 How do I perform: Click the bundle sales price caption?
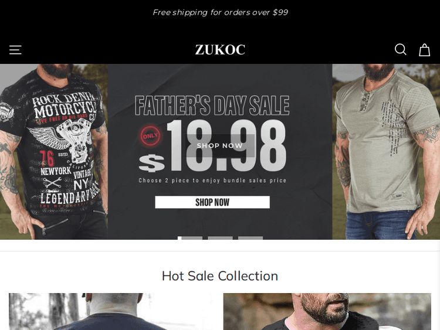[x=212, y=181]
